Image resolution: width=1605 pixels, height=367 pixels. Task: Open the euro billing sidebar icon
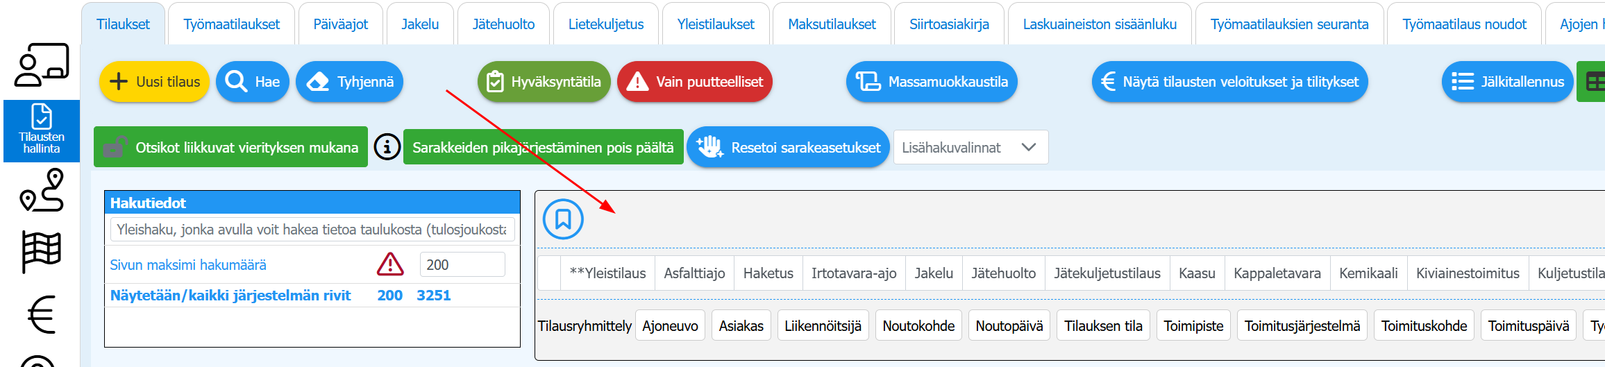click(42, 314)
